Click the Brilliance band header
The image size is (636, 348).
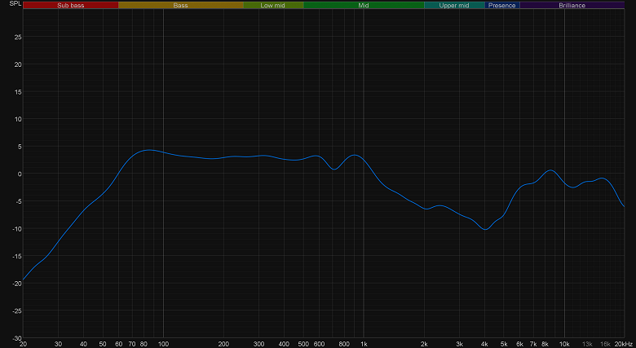572,5
